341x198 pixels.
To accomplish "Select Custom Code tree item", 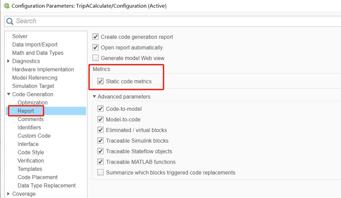I will [34, 136].
